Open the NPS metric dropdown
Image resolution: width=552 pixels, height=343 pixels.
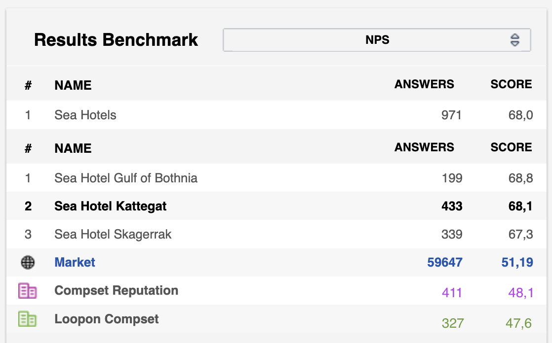coord(377,40)
